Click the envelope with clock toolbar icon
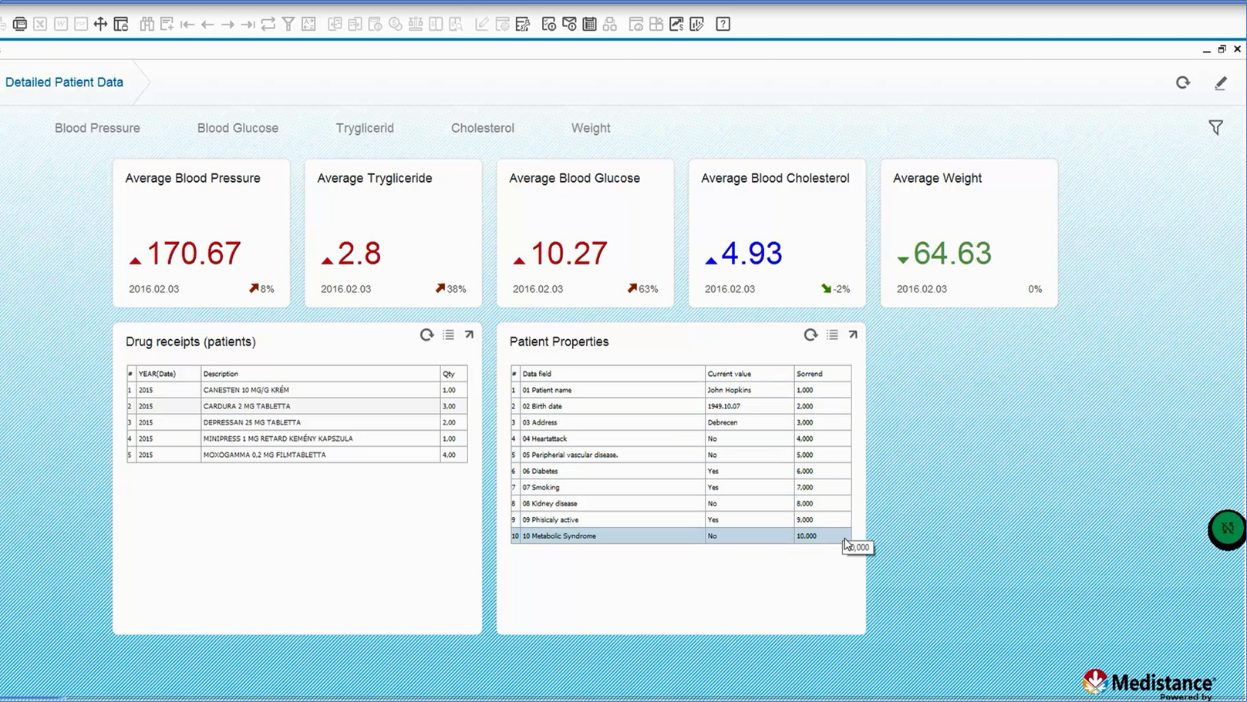Screen dimensions: 1247x702 (x=569, y=24)
